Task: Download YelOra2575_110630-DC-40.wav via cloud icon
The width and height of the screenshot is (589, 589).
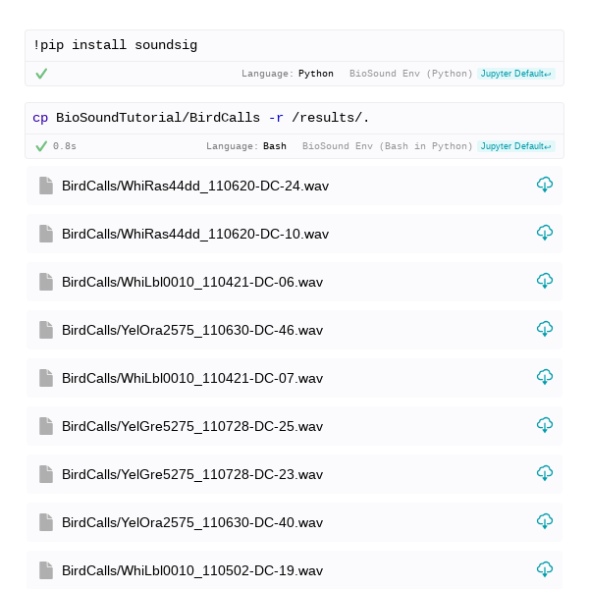Action: tap(544, 521)
